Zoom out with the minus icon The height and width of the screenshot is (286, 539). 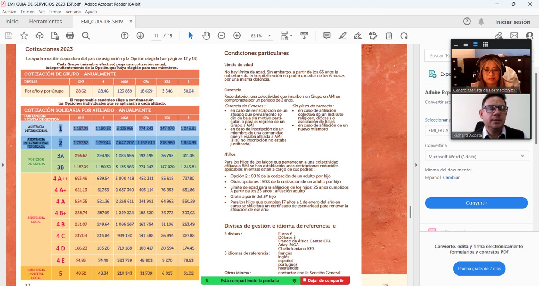(x=222, y=36)
